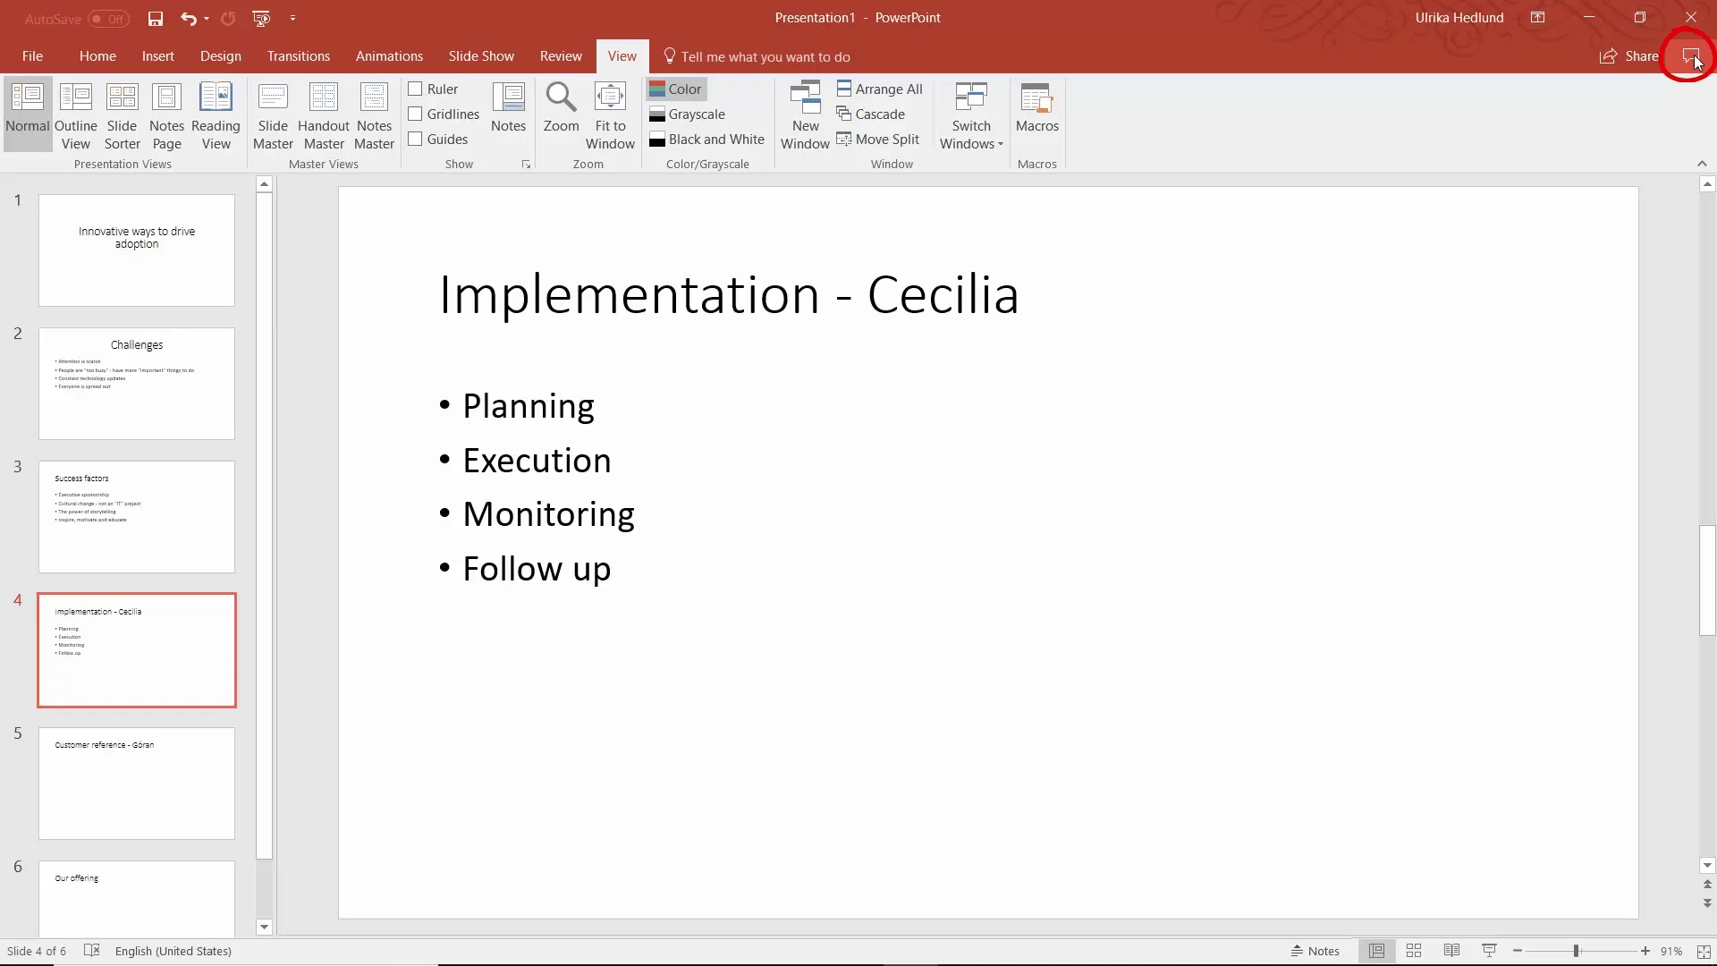1717x966 pixels.
Task: Open the Slide Show tab
Action: pos(481,56)
